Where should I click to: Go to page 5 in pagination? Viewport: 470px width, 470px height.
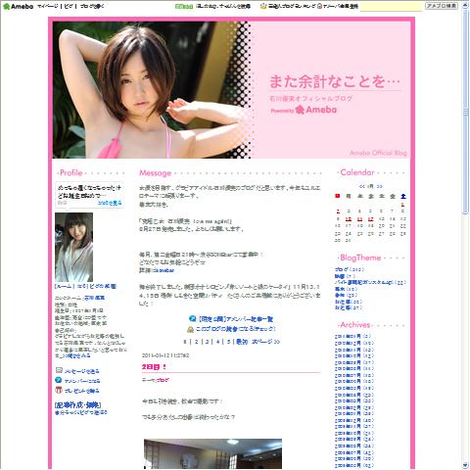point(229,342)
